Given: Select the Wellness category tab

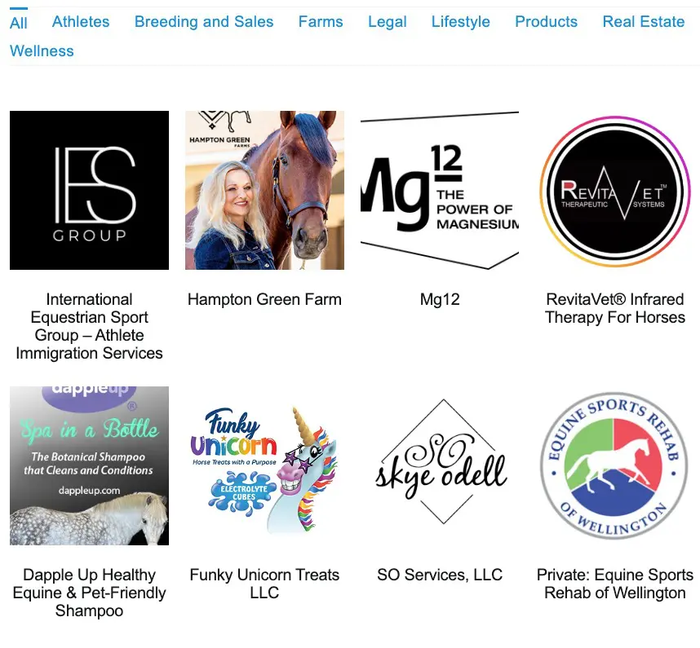Looking at the screenshot, I should coord(42,51).
